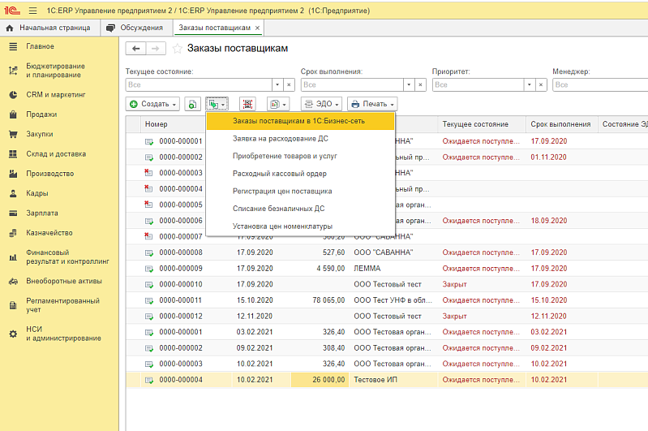
Task: Open the Продажи section in sidebar
Action: click(x=41, y=114)
